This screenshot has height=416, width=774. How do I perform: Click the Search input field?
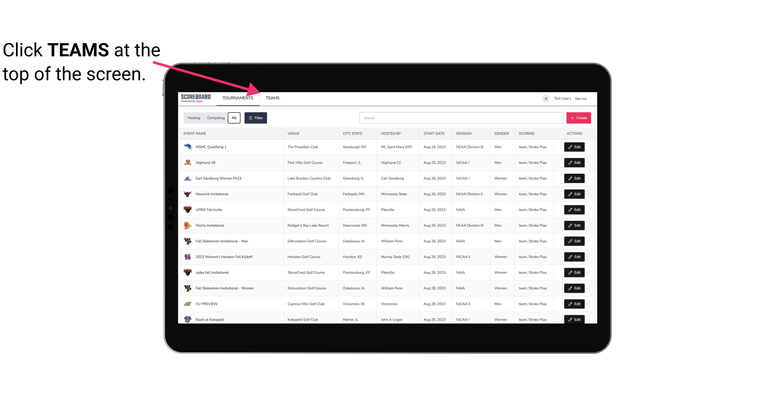[x=460, y=118]
